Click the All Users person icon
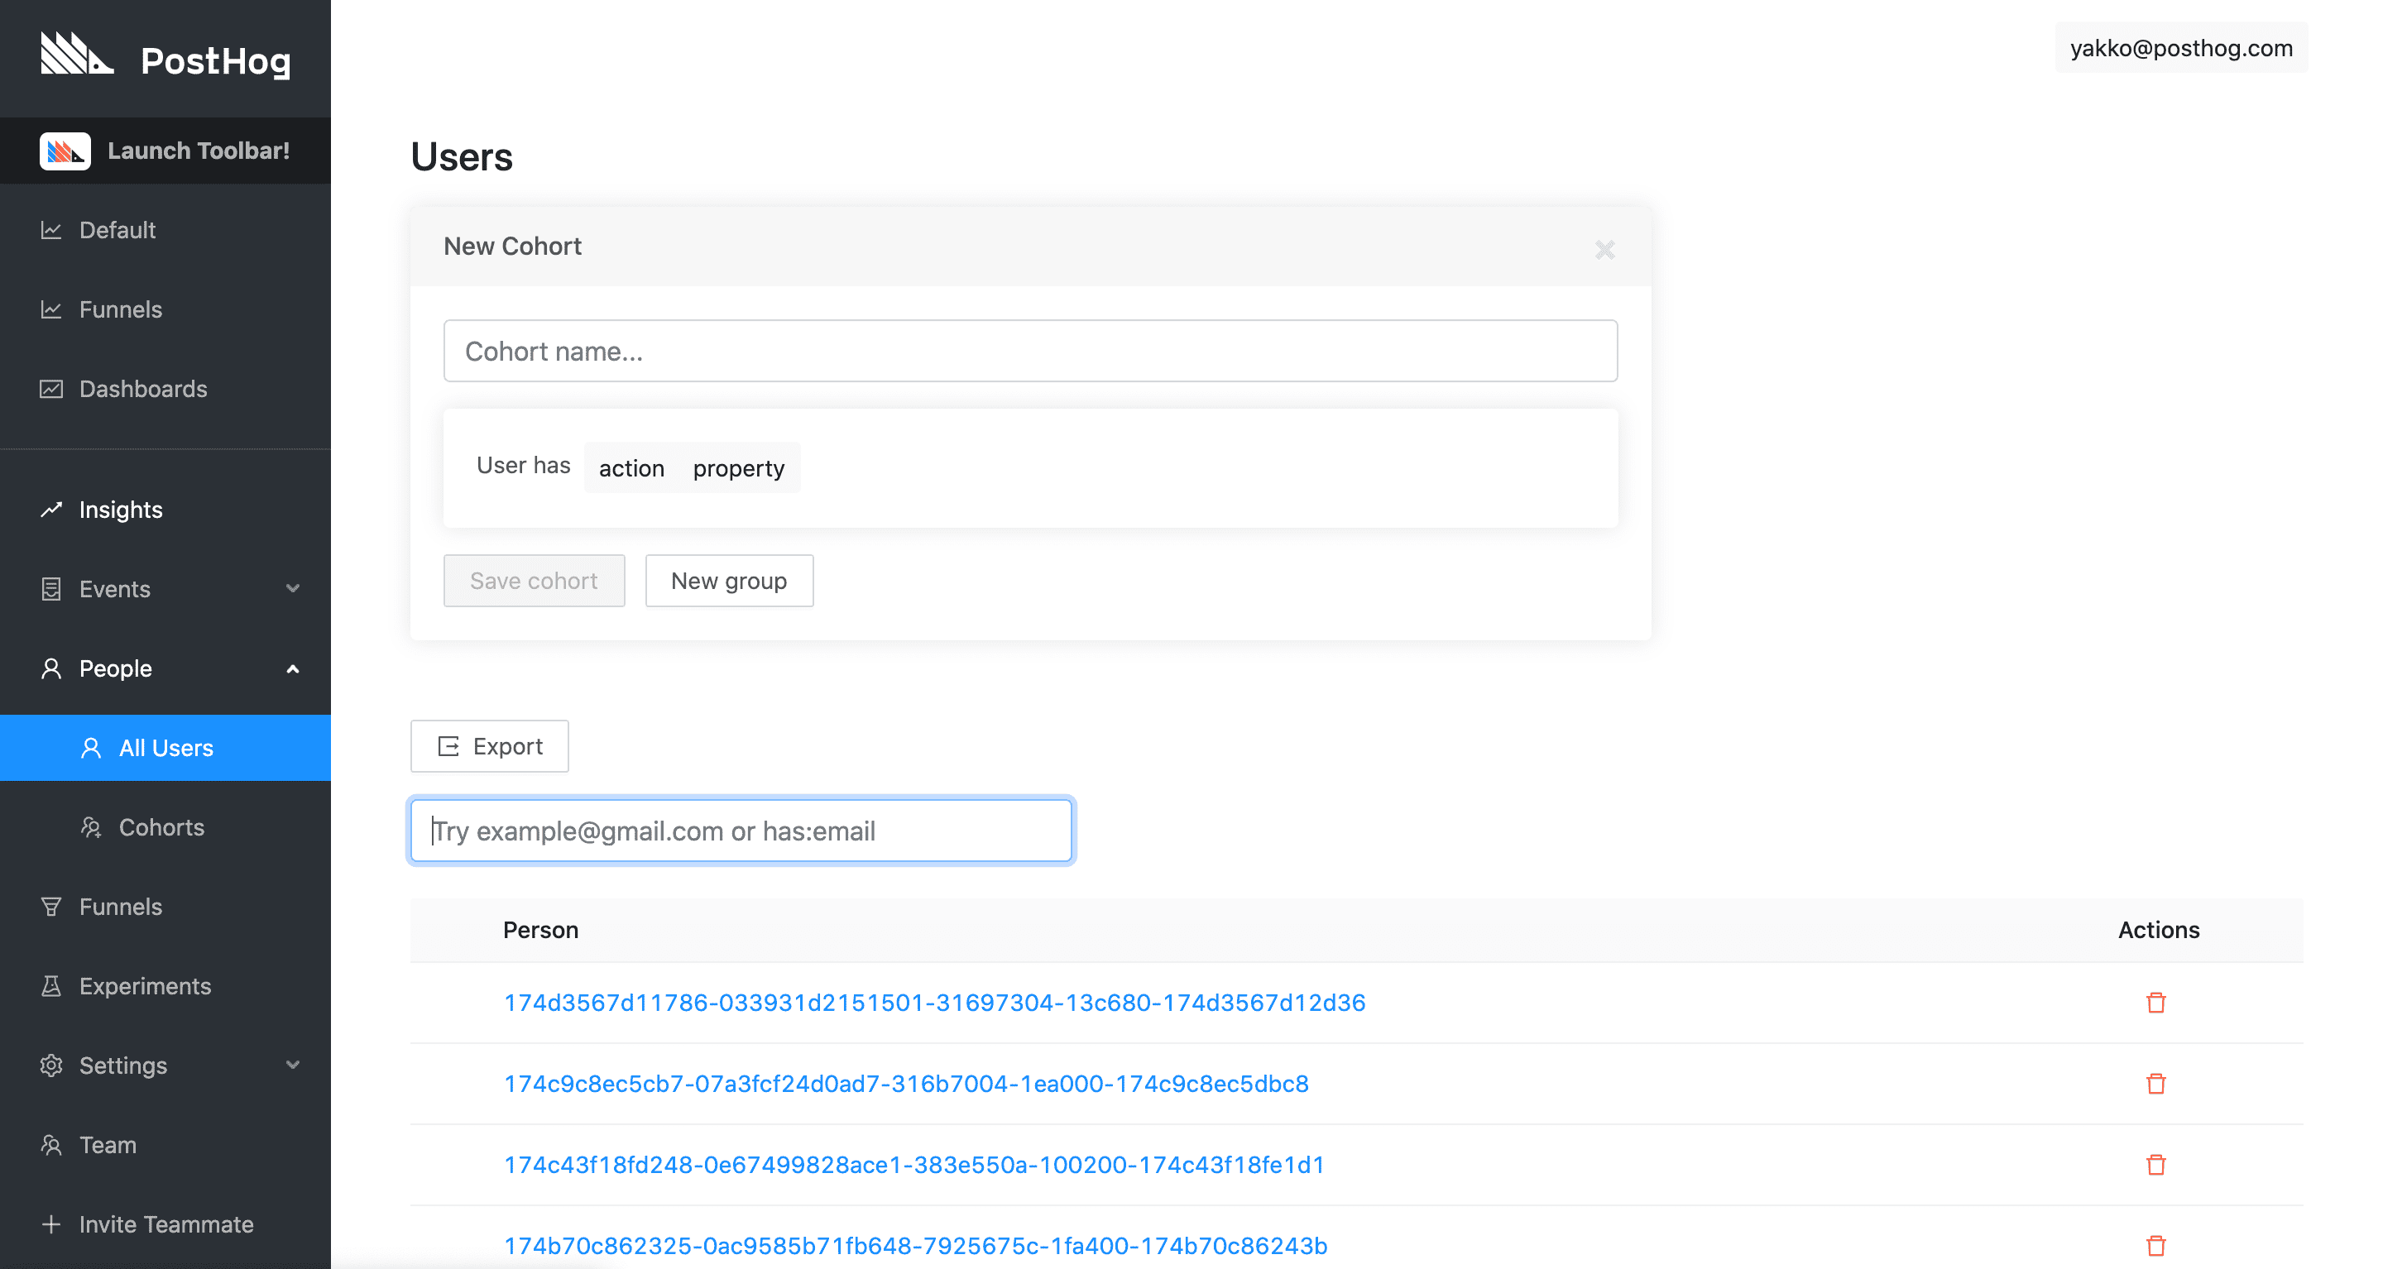 click(91, 749)
